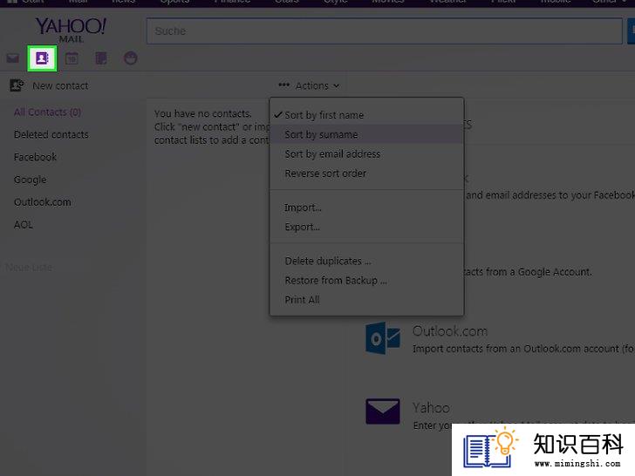The width and height of the screenshot is (635, 476).
Task: Click the Yahoo envelope import icon
Action: (x=383, y=411)
